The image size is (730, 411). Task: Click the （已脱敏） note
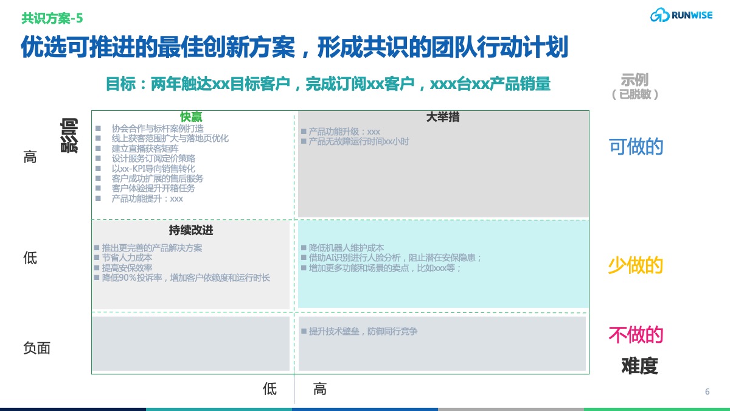(635, 94)
